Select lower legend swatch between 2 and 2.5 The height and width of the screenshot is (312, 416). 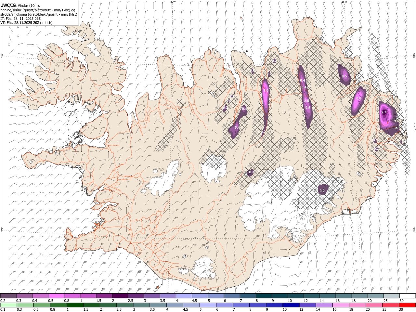coord(108,305)
